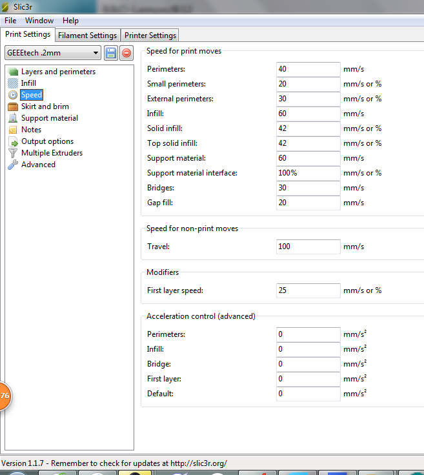Click the External perimeters speed field
The width and height of the screenshot is (424, 475).
tap(308, 99)
